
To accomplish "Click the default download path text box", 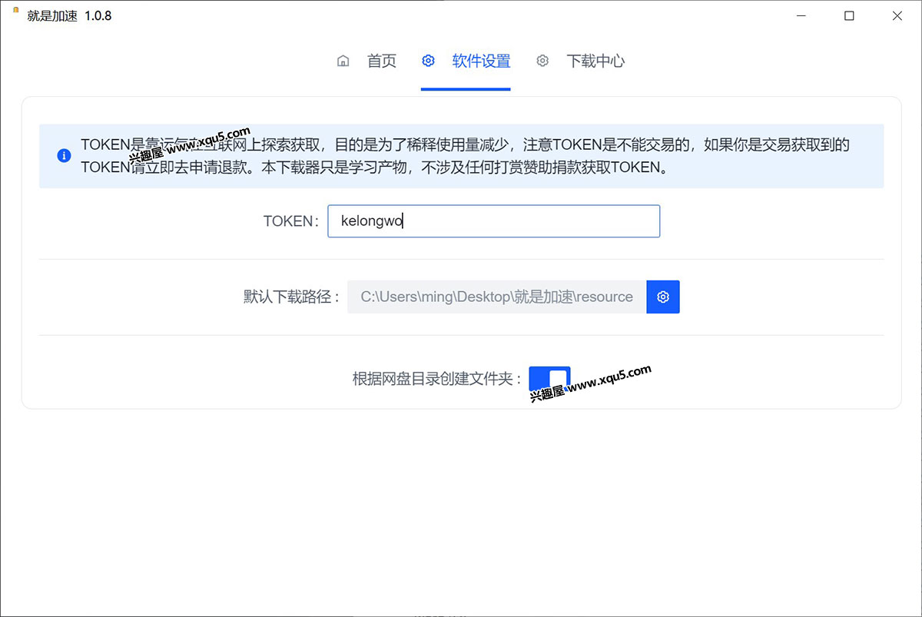I will coord(496,297).
